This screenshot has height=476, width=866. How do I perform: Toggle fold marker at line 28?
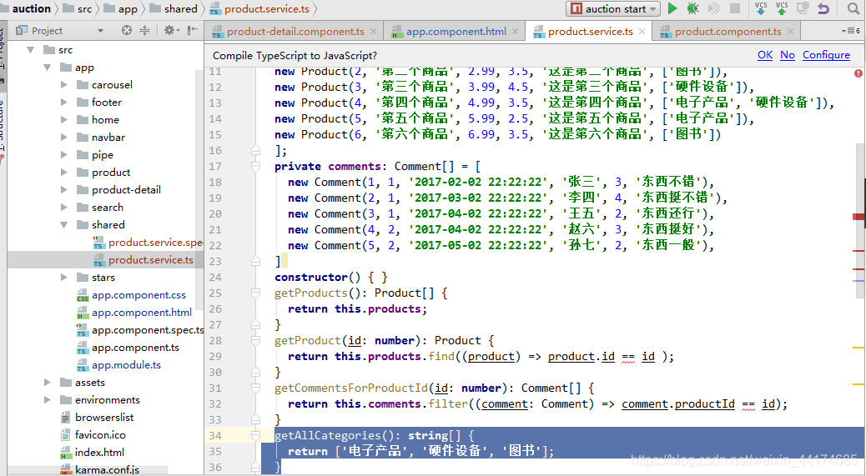pyautogui.click(x=255, y=340)
